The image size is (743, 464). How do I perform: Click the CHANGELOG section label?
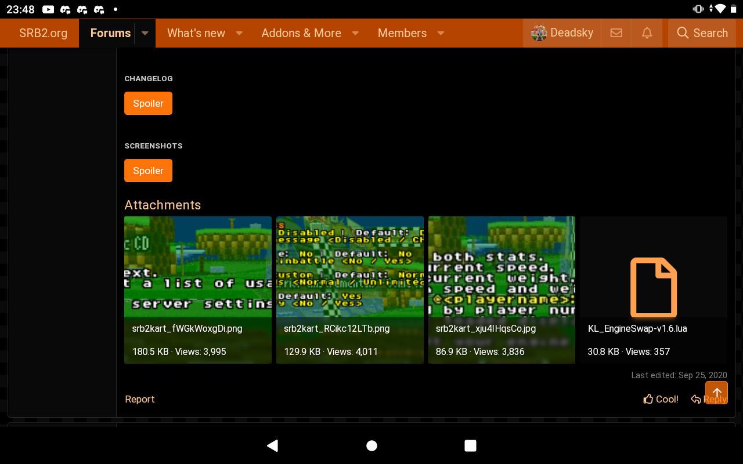[x=149, y=78]
